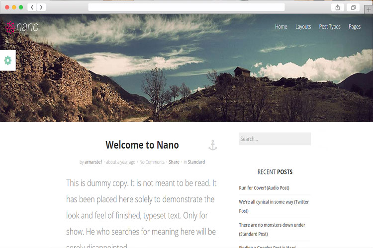
Task: Go forward with browser forward arrow
Action: (41, 7)
